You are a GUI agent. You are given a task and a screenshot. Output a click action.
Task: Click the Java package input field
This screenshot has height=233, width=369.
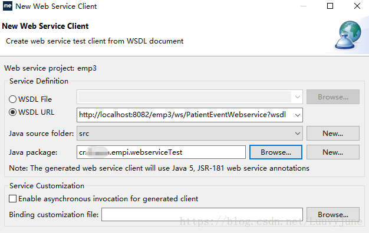click(x=161, y=152)
